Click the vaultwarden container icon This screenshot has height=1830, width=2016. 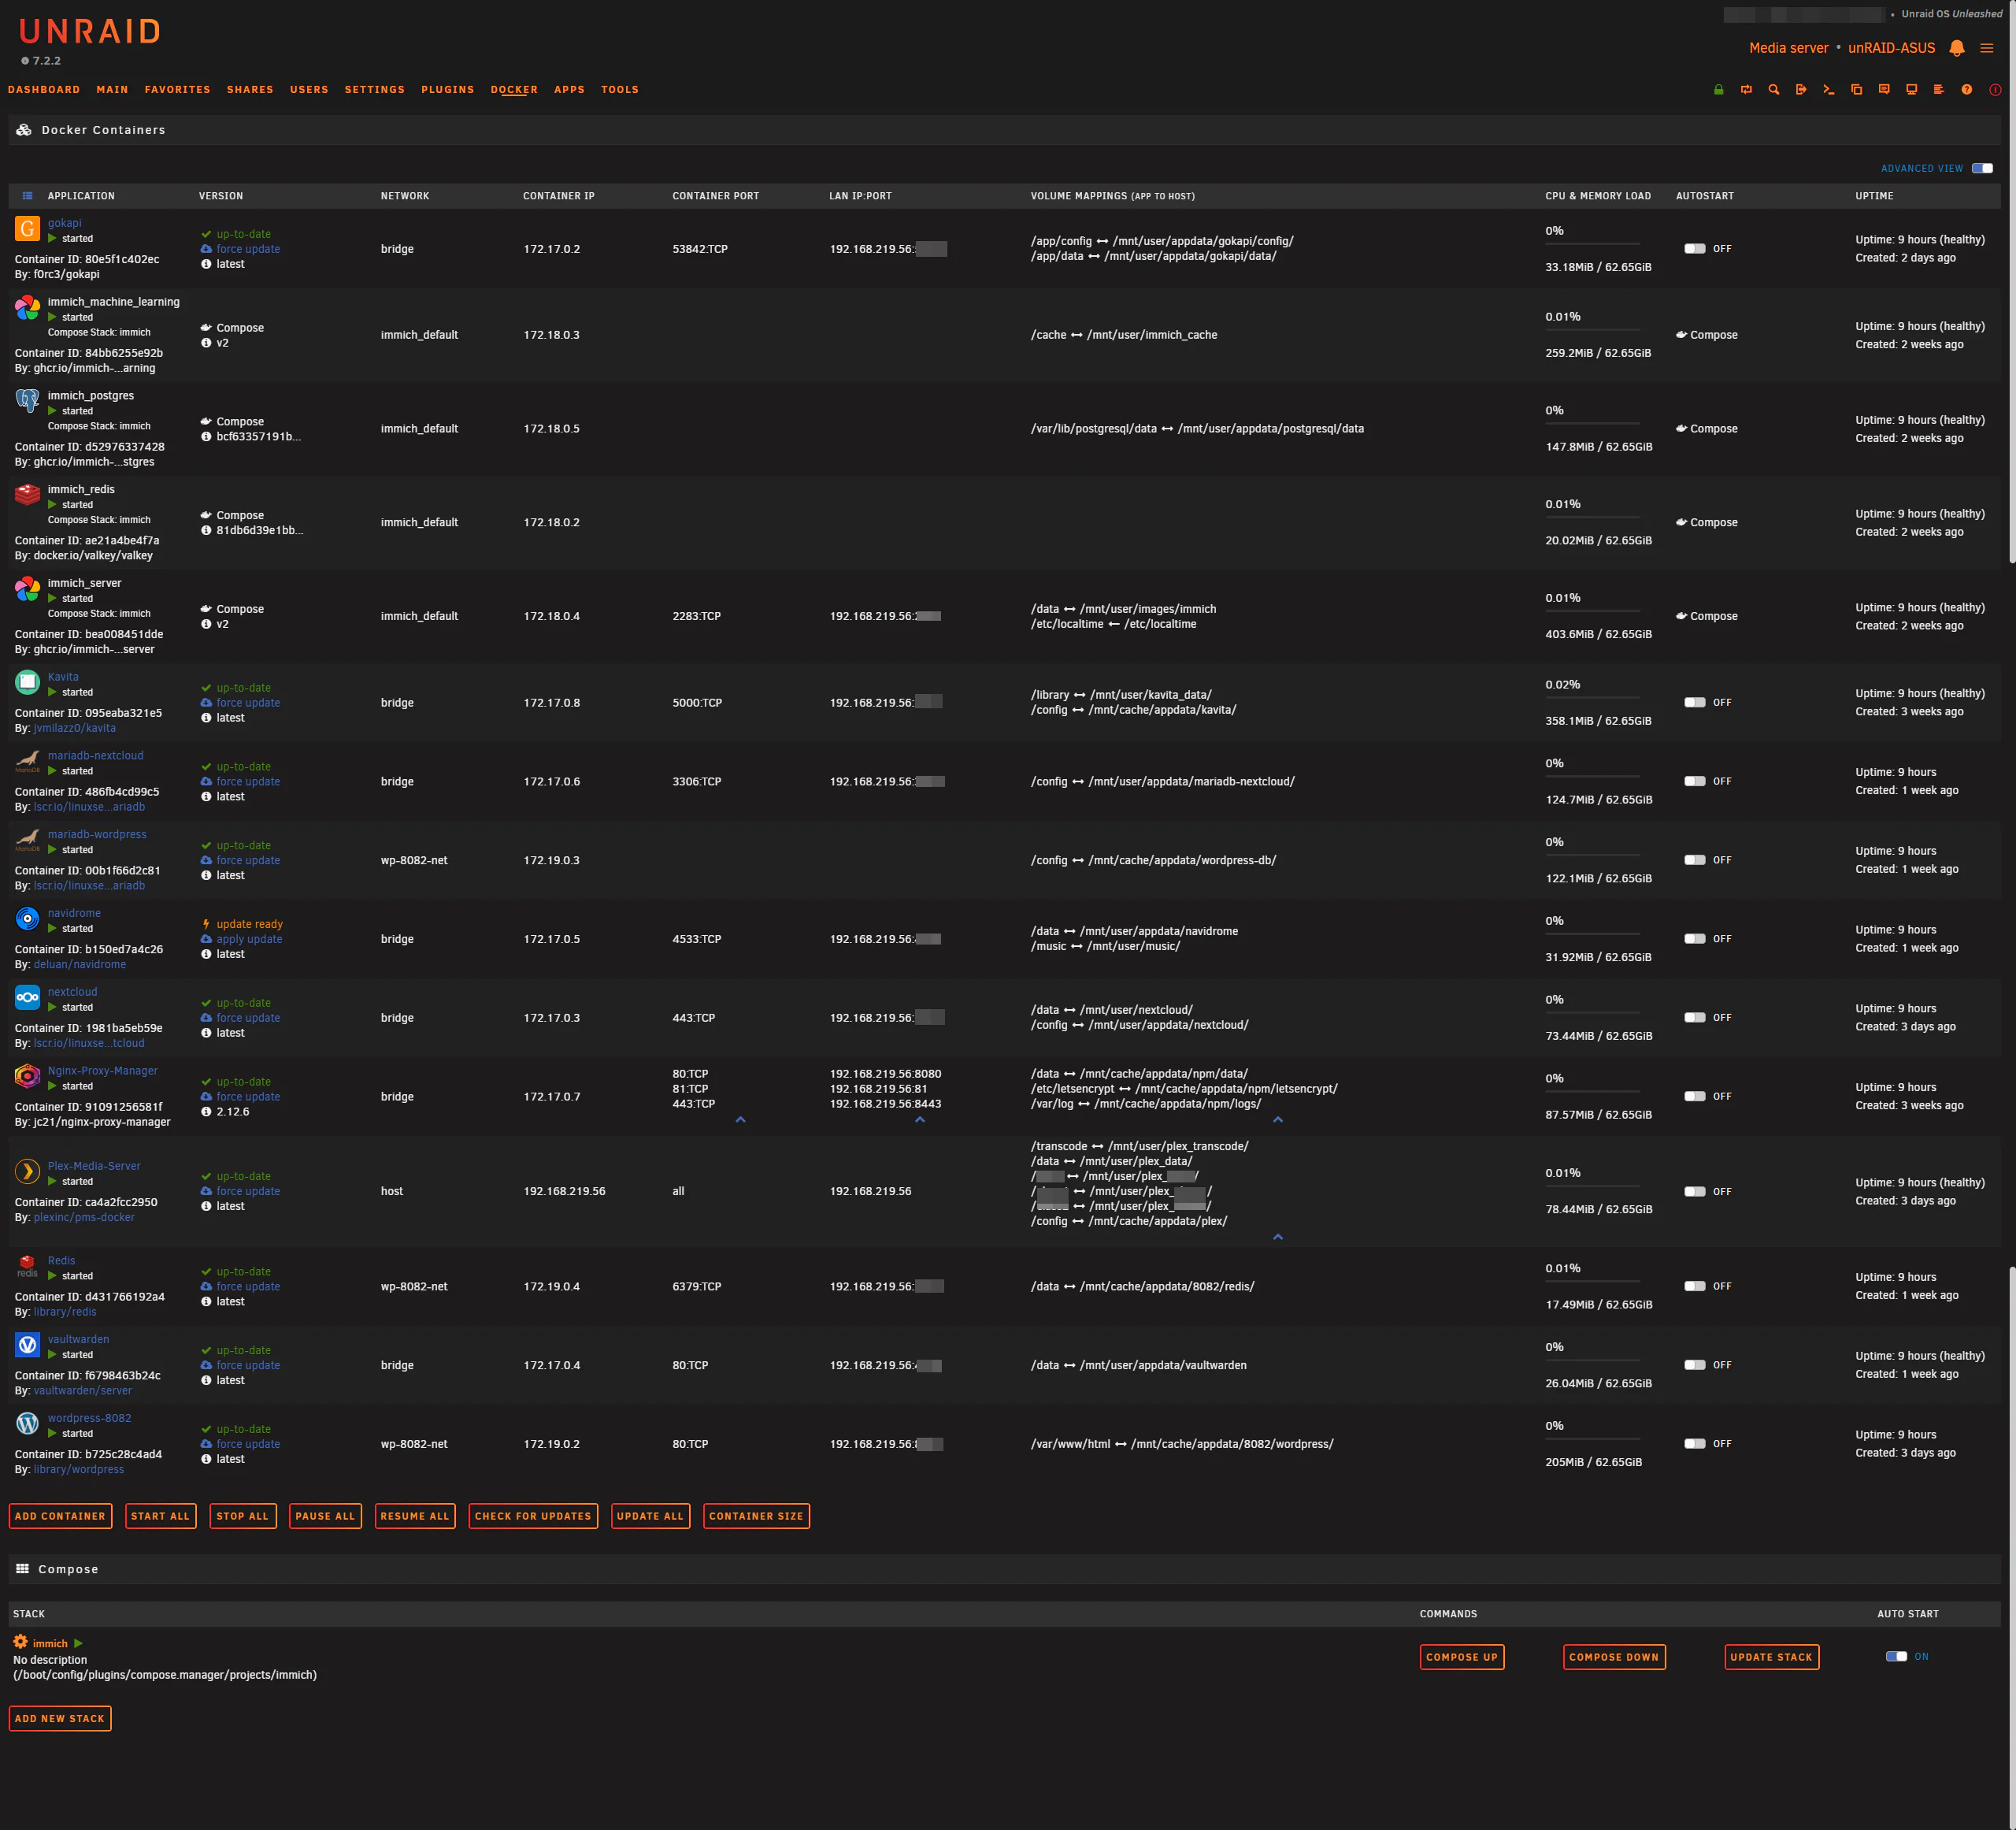coord(27,1345)
